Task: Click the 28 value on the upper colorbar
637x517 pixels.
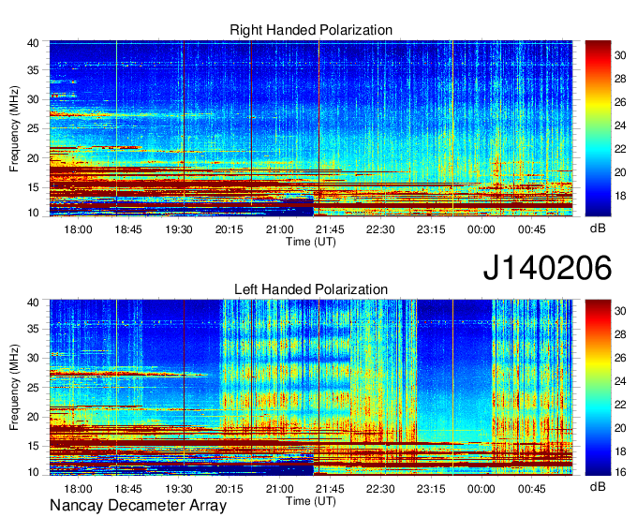Action: [620, 79]
